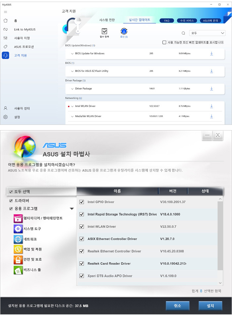
Task: Open the Multimedia / Entertainment category icon
Action: pos(18,218)
